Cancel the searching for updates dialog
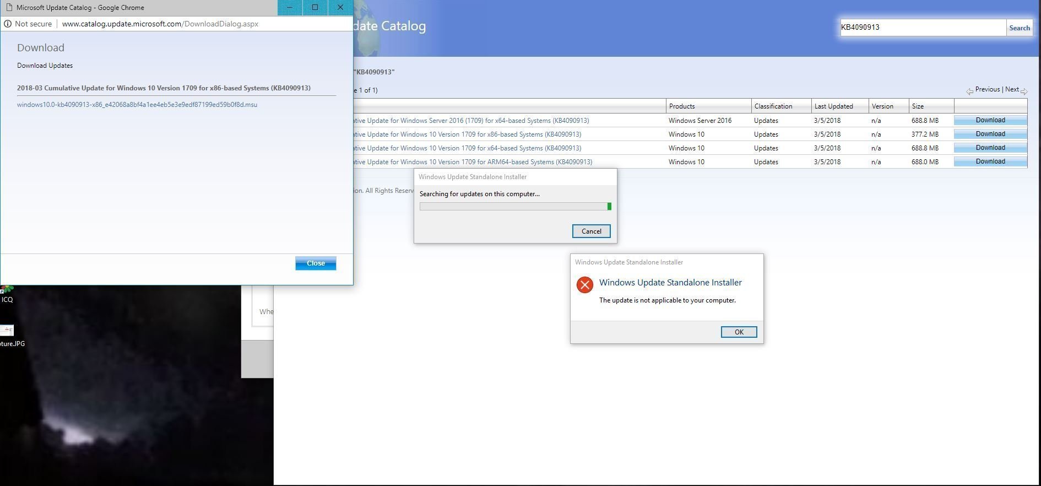The image size is (1041, 486). click(x=591, y=231)
